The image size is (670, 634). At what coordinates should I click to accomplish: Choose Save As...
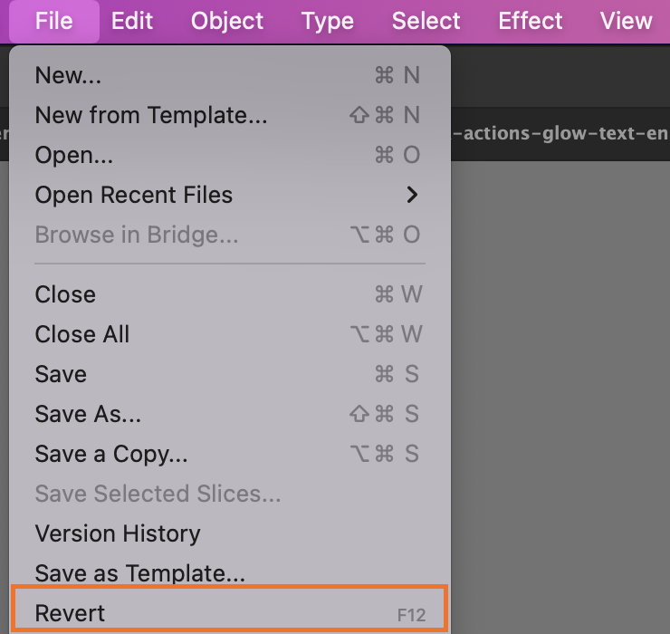click(x=88, y=414)
